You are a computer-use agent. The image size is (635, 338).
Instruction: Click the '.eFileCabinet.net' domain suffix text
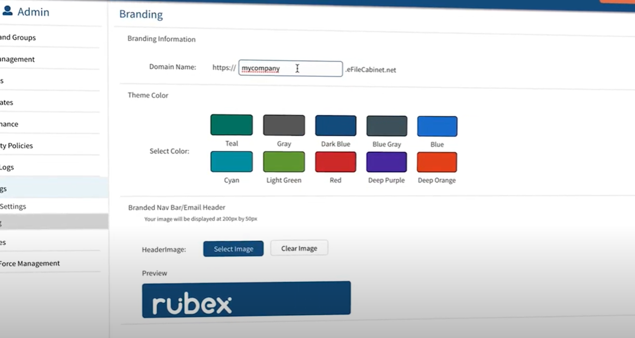[x=370, y=70]
